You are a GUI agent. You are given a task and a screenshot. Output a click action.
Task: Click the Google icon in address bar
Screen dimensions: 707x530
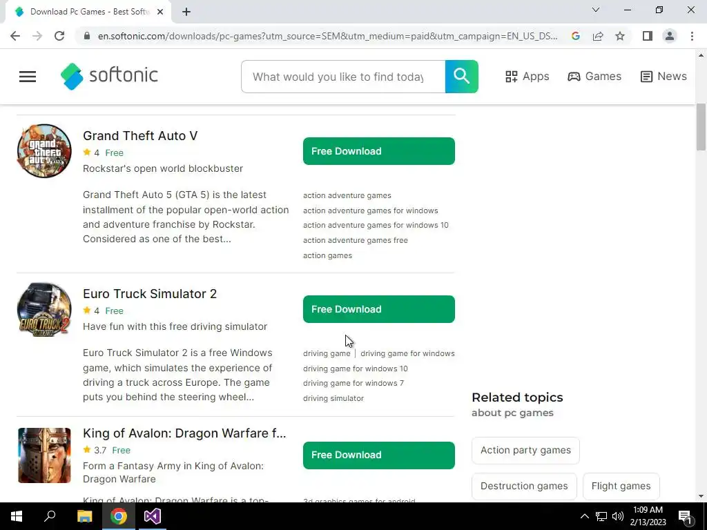[575, 36]
